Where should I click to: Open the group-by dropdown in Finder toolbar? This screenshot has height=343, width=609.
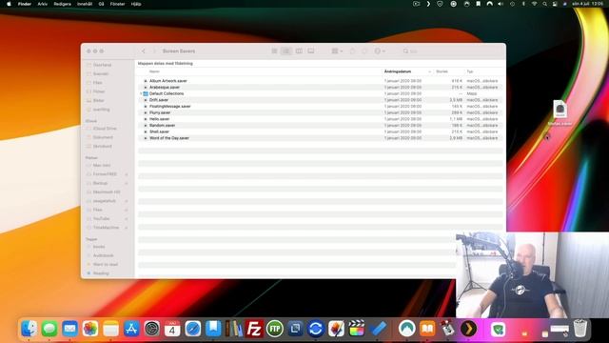point(337,50)
